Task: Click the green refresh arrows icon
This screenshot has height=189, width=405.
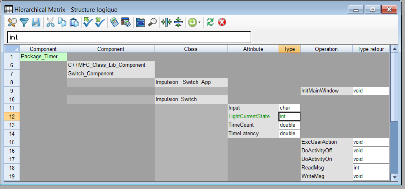Action: (x=210, y=22)
